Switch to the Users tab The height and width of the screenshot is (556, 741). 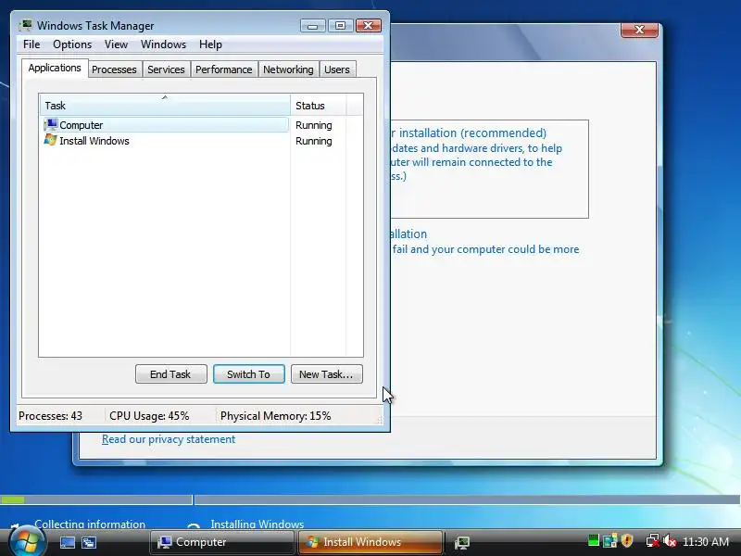click(x=337, y=69)
